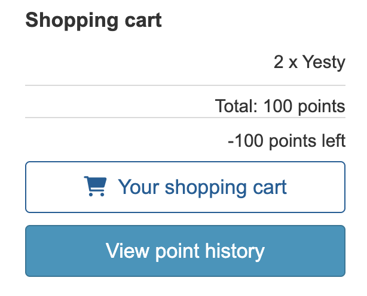Click the word 'View' on filled button
Viewport: 367px width, 296px height.
[127, 251]
